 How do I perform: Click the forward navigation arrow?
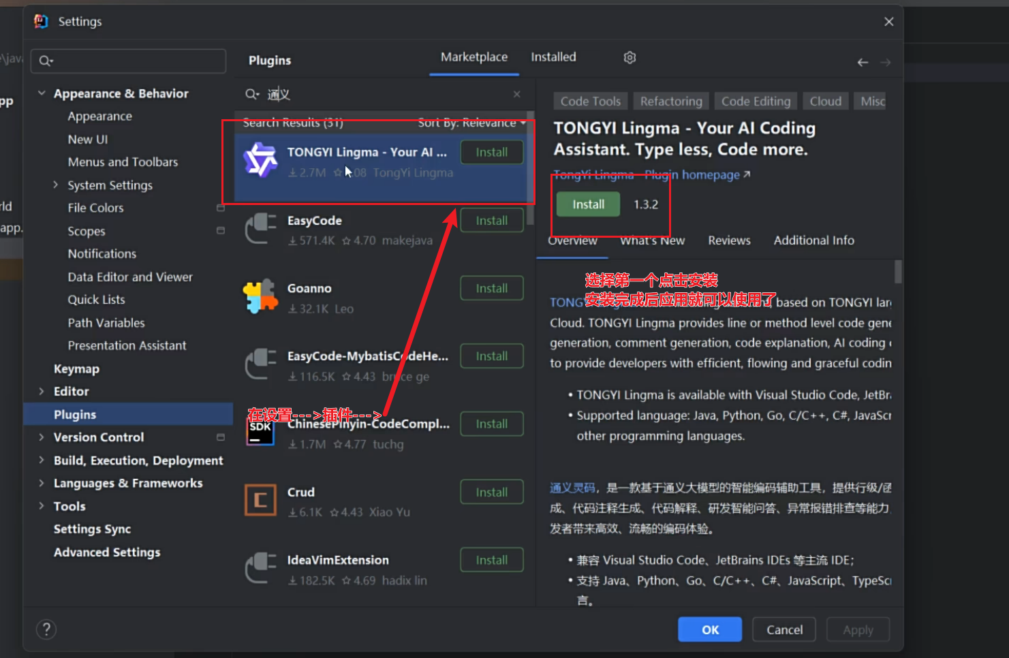coord(885,62)
